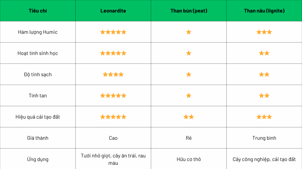Click Leonardite's five-star Hàm lượng Humic rating

(113, 32)
